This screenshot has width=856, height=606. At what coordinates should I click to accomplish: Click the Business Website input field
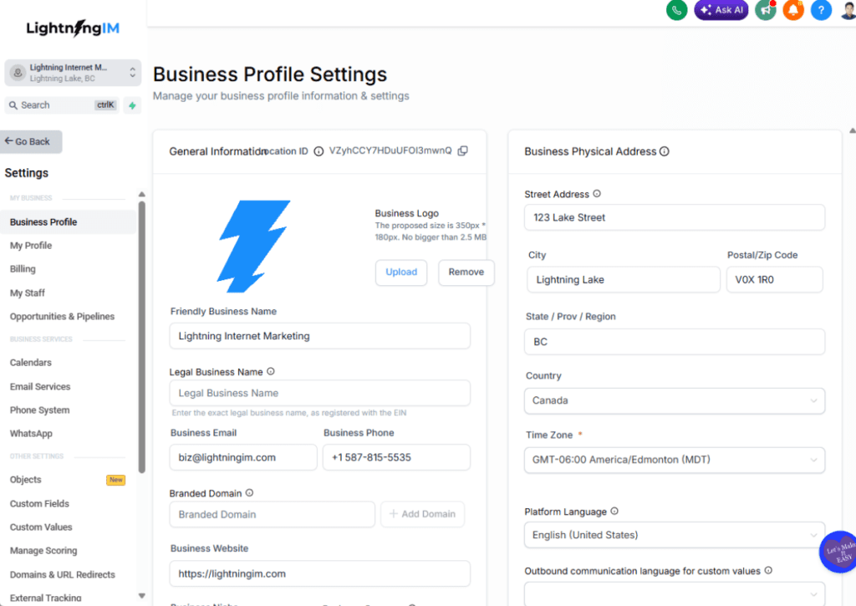pos(319,573)
